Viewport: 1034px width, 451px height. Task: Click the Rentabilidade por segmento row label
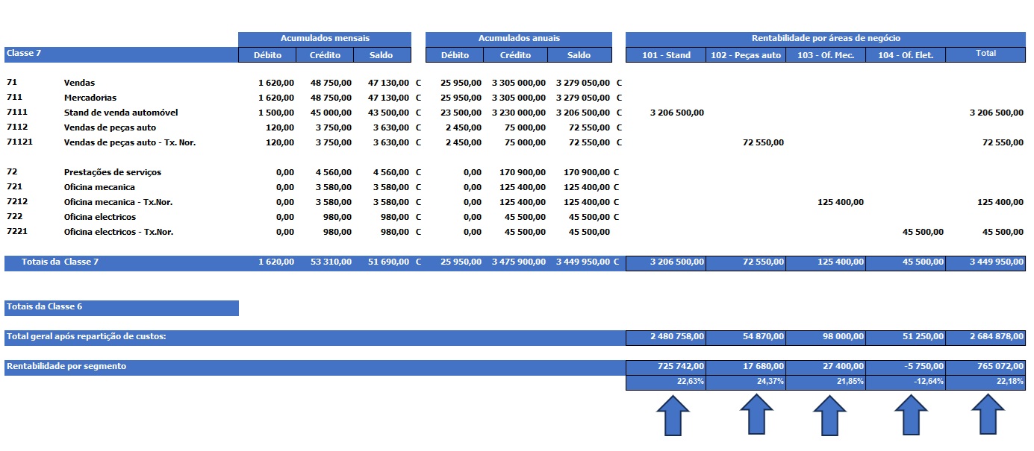pos(66,367)
